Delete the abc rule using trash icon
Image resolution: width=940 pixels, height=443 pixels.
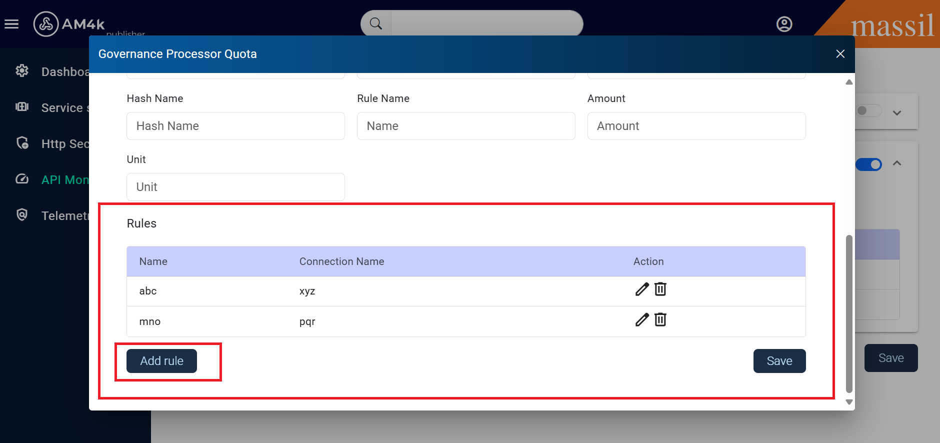[660, 289]
